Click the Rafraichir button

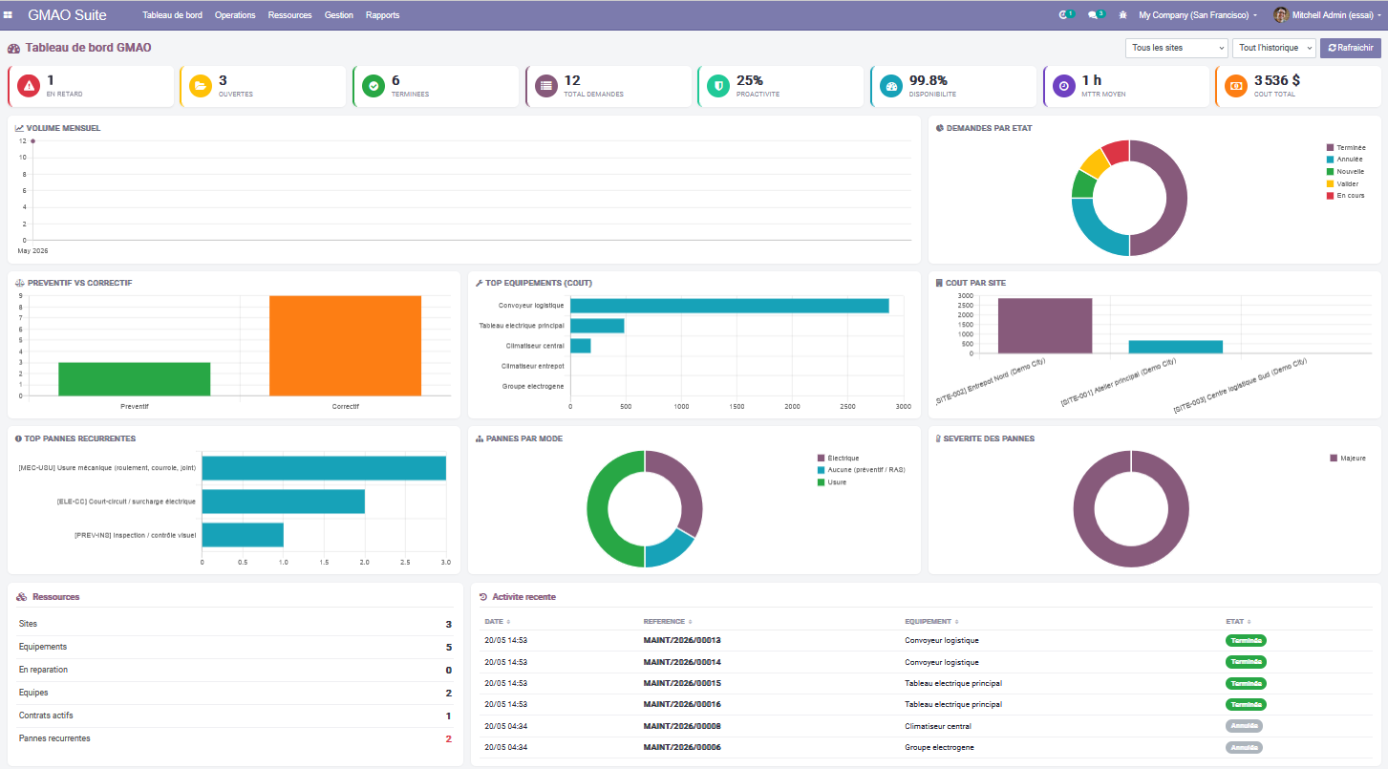[1351, 48]
